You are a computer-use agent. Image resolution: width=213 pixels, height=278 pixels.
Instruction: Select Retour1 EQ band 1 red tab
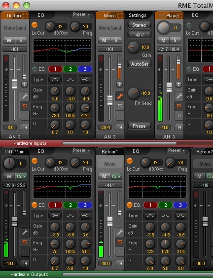coord(150,205)
